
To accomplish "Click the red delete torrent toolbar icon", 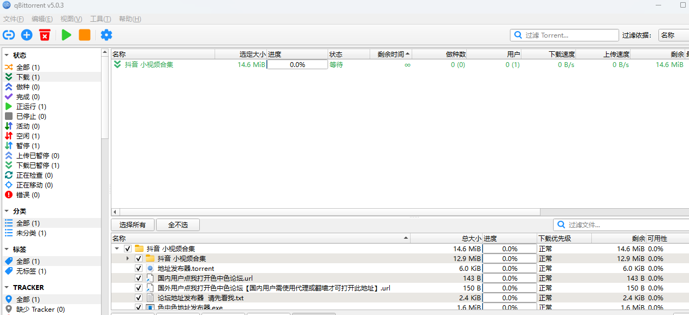I will coord(45,35).
